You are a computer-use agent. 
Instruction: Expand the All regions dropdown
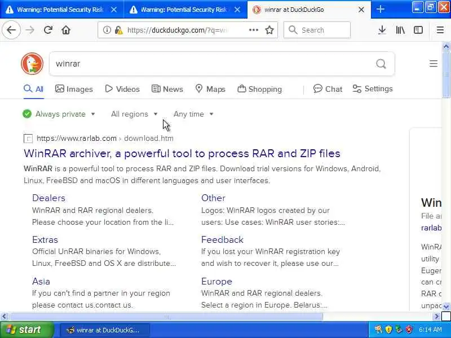[x=134, y=114]
